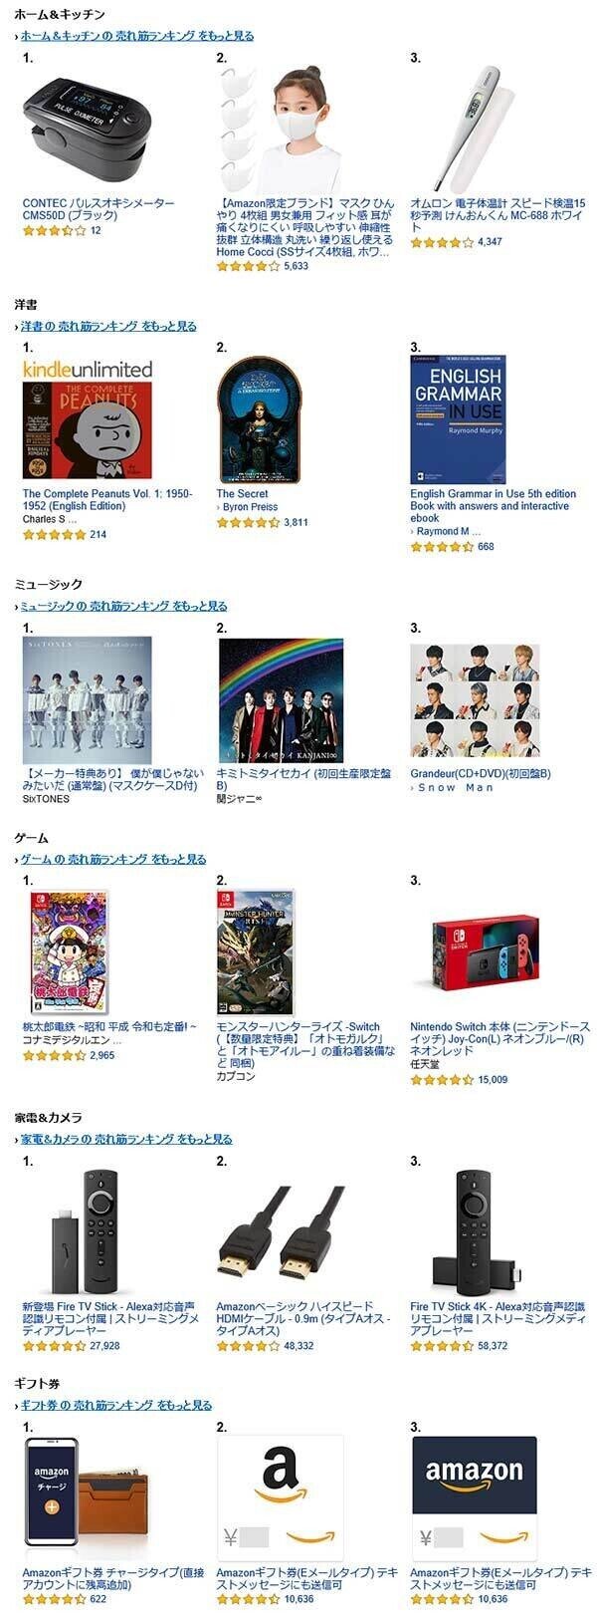Open 家電&カメラ の 売れ筋ランキング link
Screen dimensions: 597x1621
click(126, 1139)
